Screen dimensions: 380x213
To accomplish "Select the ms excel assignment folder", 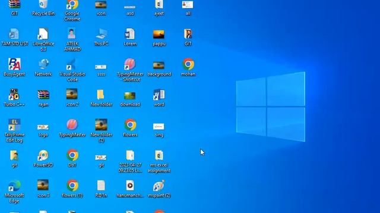I will tap(159, 161).
